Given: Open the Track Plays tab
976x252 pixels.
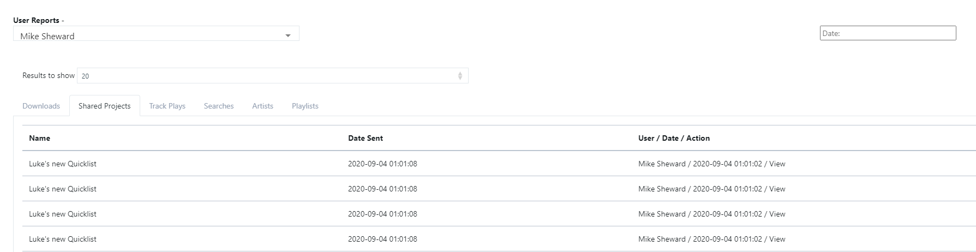Looking at the screenshot, I should (x=167, y=106).
